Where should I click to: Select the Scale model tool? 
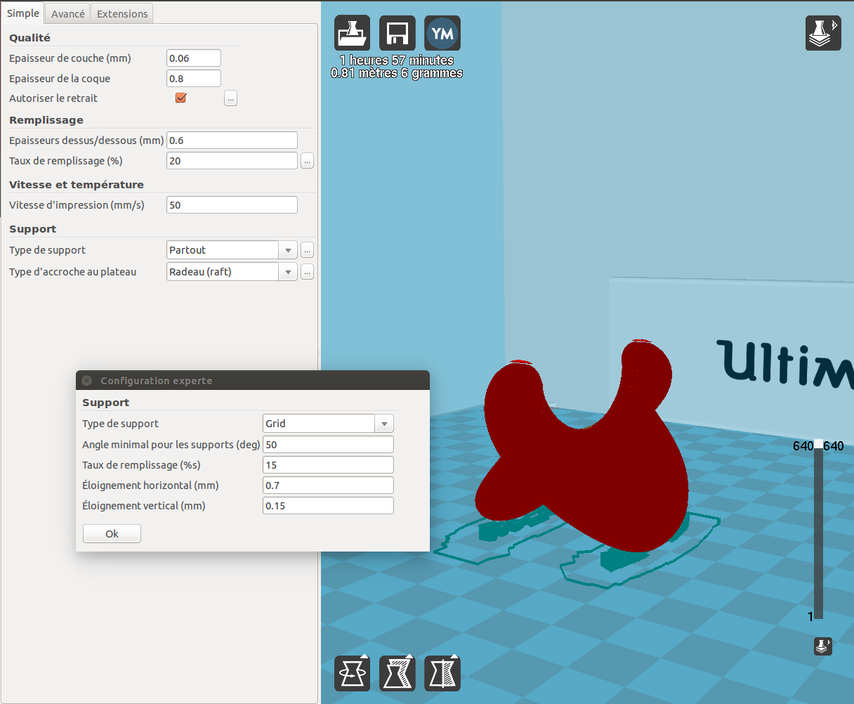pyautogui.click(x=398, y=673)
